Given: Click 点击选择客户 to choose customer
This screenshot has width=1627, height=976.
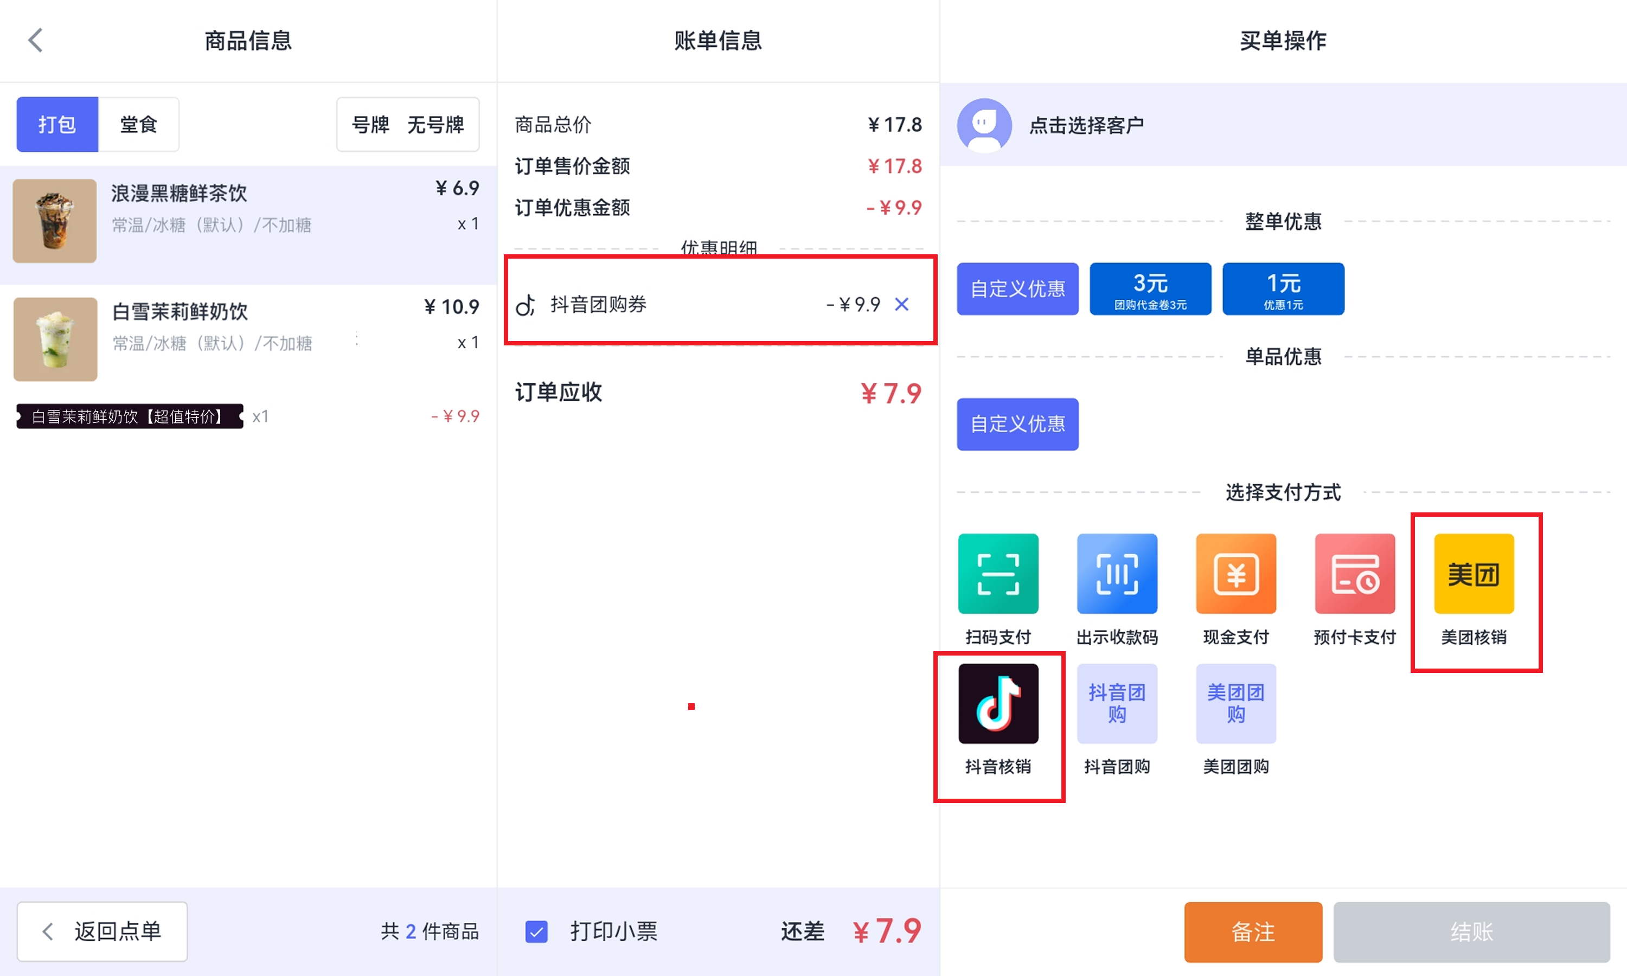Looking at the screenshot, I should coord(1086,125).
